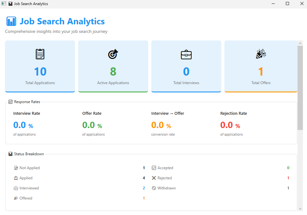This screenshot has height=215, width=307.
Task: Select the Total Applications stat card
Action: coord(40,66)
